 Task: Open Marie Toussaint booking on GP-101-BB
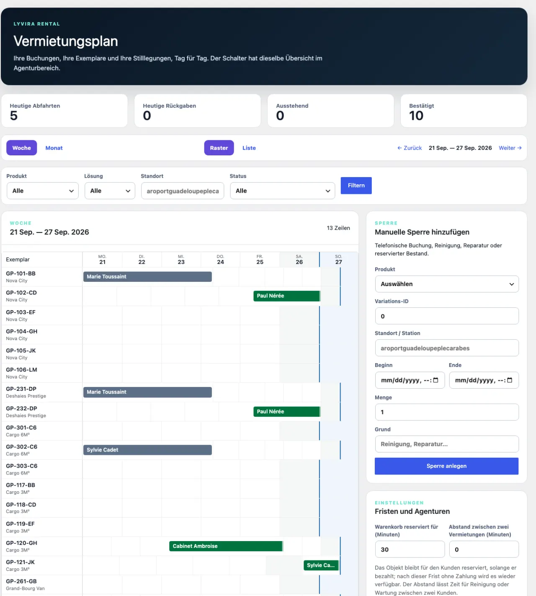[147, 277]
